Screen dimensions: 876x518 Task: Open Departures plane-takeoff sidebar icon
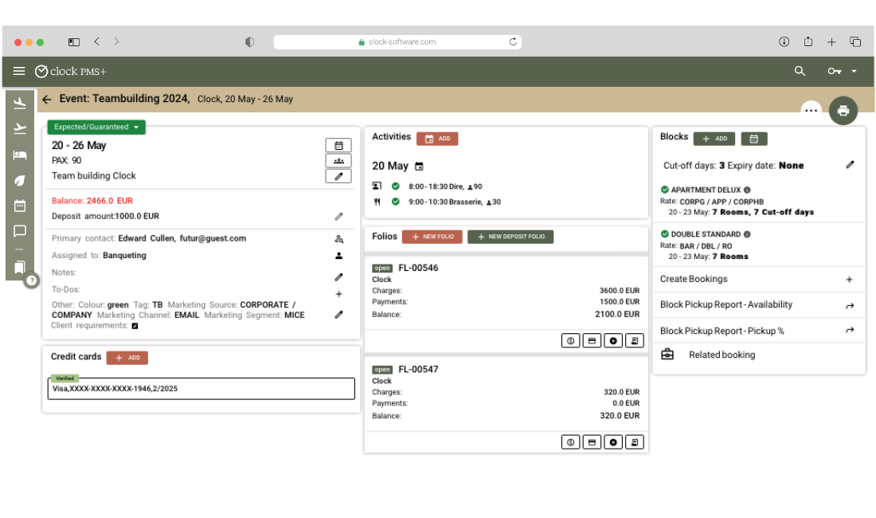[20, 128]
